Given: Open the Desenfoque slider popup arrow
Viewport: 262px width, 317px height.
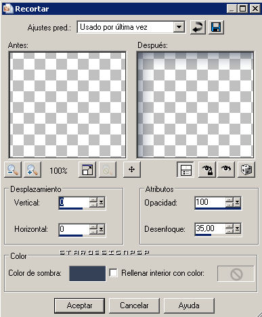Looking at the screenshot, I should (237, 228).
